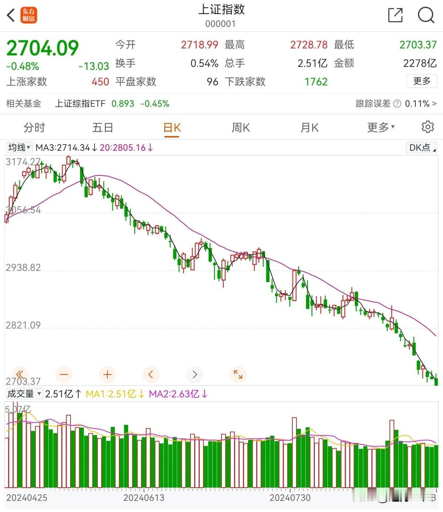Tap 最低 value 2703.37
The width and height of the screenshot is (443, 512).
coord(418,45)
